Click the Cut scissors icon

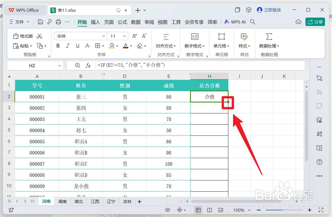point(40,36)
